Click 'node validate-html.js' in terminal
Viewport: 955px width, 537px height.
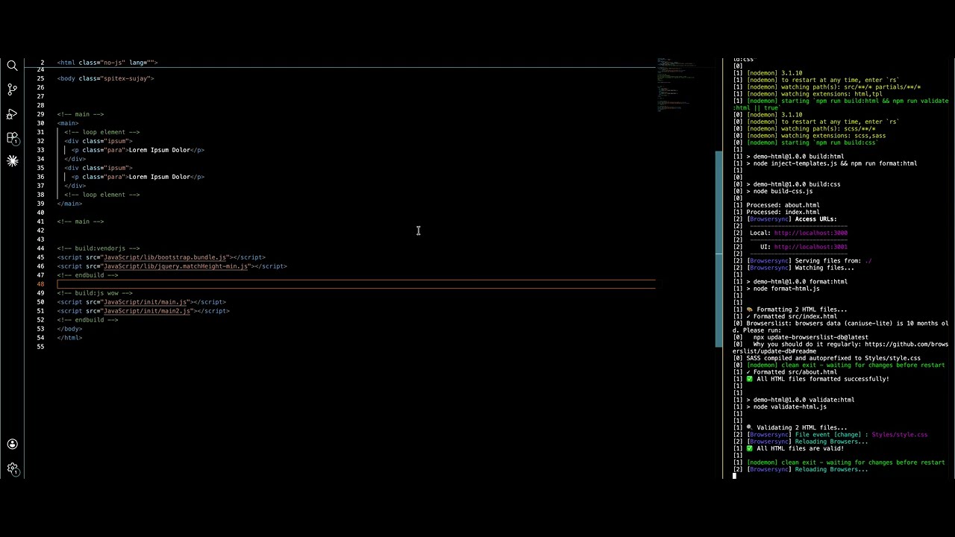tap(789, 406)
